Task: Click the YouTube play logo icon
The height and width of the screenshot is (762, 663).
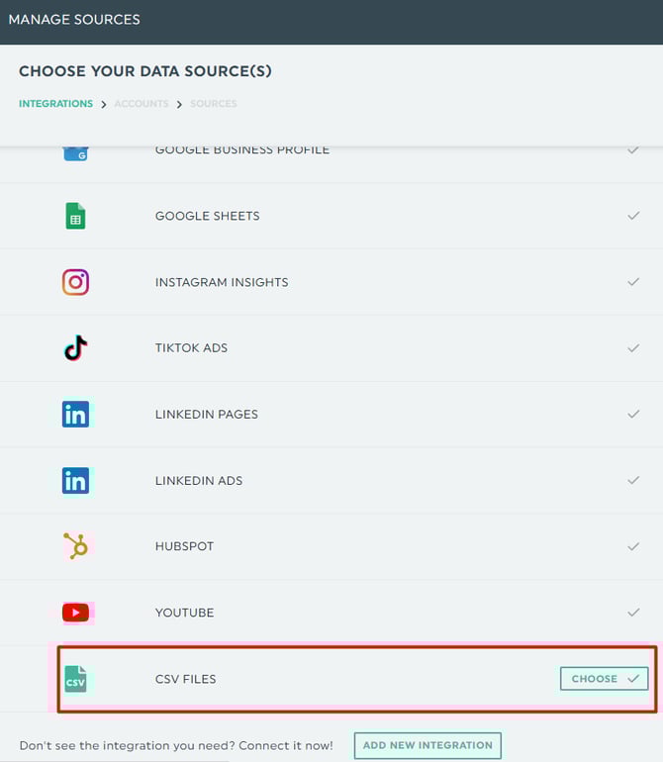Action: [x=75, y=613]
